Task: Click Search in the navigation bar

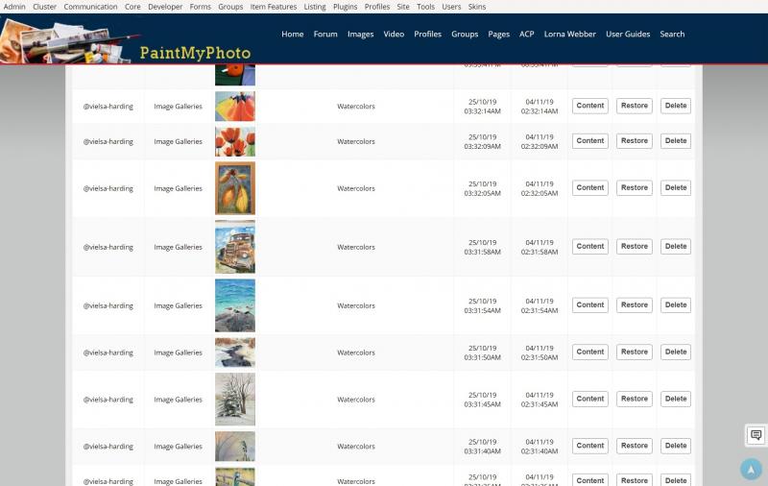Action: [672, 34]
